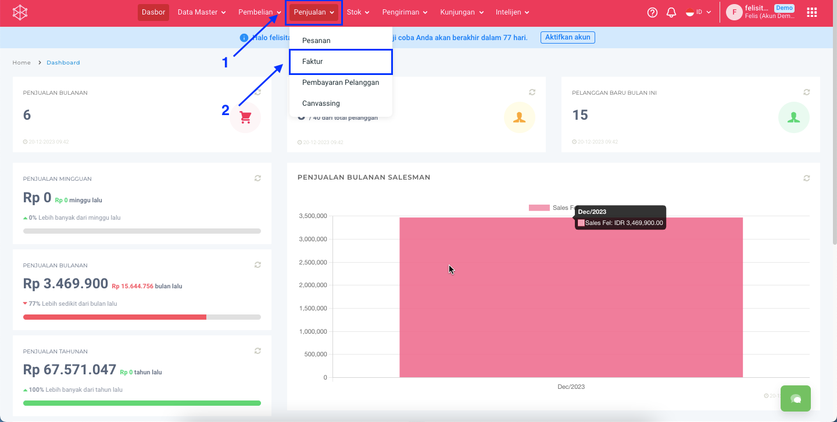This screenshot has height=422, width=837.
Task: Refresh the Penjualan Mingguan card
Action: 257,178
